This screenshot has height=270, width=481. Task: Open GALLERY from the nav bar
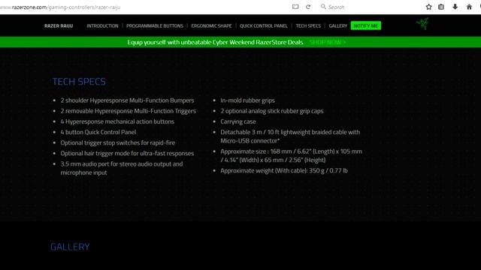tap(337, 26)
